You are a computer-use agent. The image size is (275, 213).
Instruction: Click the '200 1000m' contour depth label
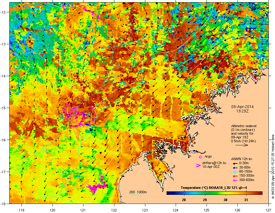[x=138, y=192]
